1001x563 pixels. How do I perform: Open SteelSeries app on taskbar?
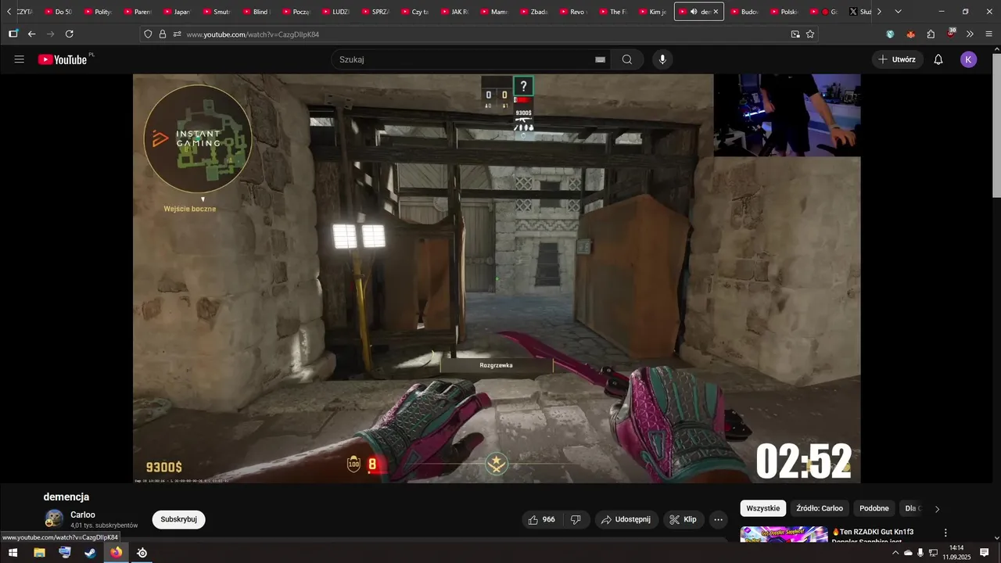(x=142, y=553)
